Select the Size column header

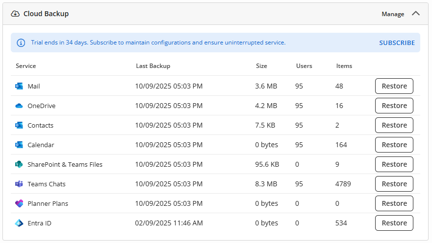262,66
